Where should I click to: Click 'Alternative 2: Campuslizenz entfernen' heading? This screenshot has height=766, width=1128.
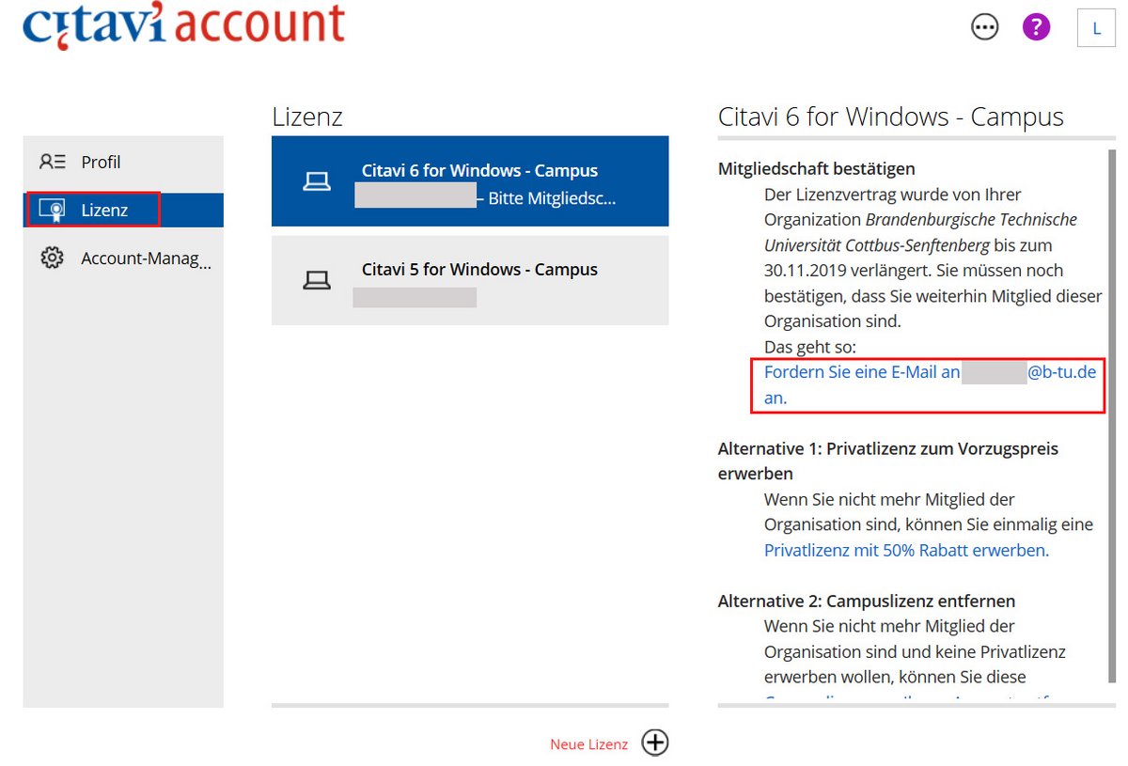(x=867, y=601)
